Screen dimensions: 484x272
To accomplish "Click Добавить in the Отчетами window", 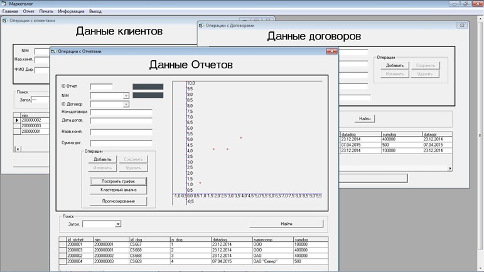I will click(x=102, y=159).
